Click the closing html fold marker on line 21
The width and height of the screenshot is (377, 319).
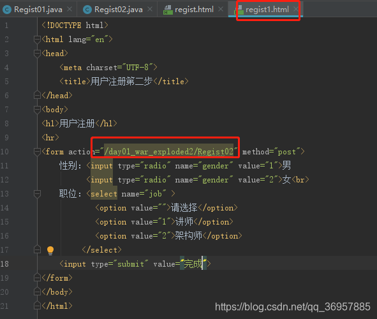click(x=37, y=306)
